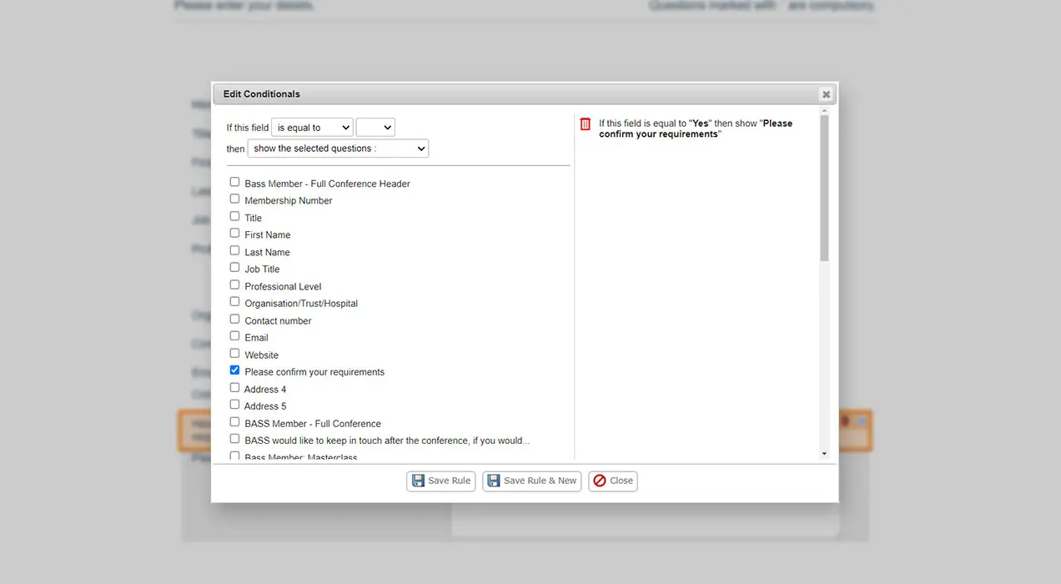Click the disk icon on Save Rule
This screenshot has width=1061, height=584.
418,481
